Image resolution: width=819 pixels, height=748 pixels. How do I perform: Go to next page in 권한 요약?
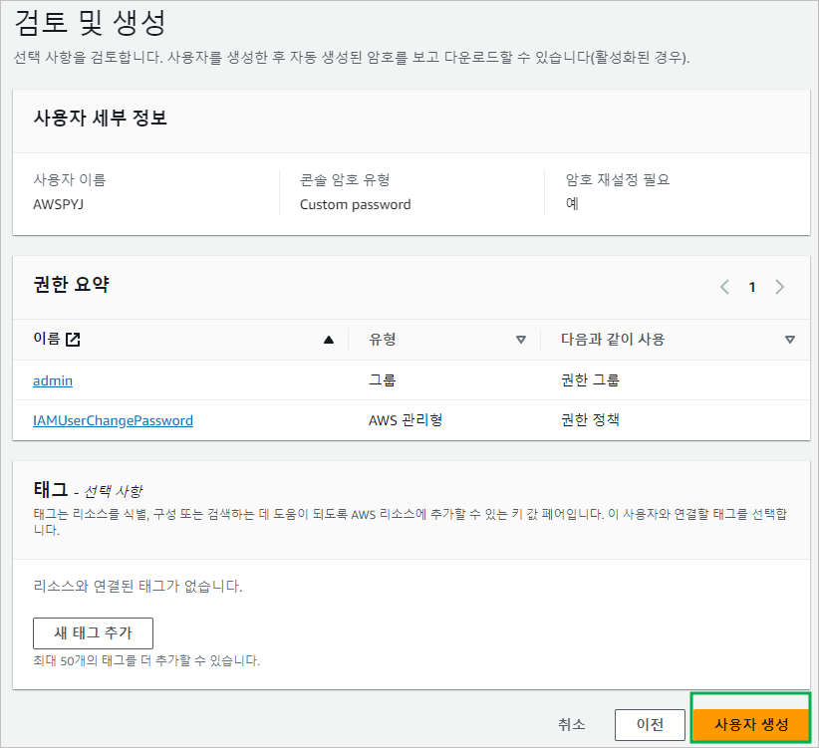pos(780,287)
